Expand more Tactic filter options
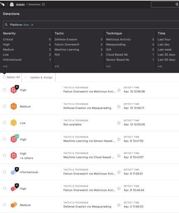Screen dimensions: 179x213 (57, 67)
